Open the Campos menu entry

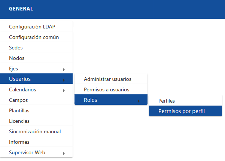(x=18, y=100)
